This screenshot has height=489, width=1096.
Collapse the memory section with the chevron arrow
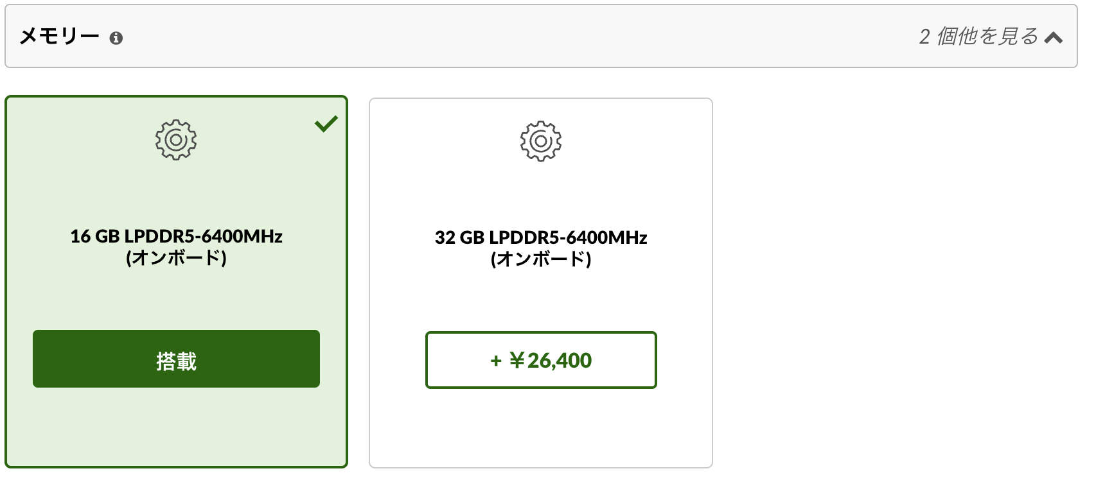tap(1053, 37)
